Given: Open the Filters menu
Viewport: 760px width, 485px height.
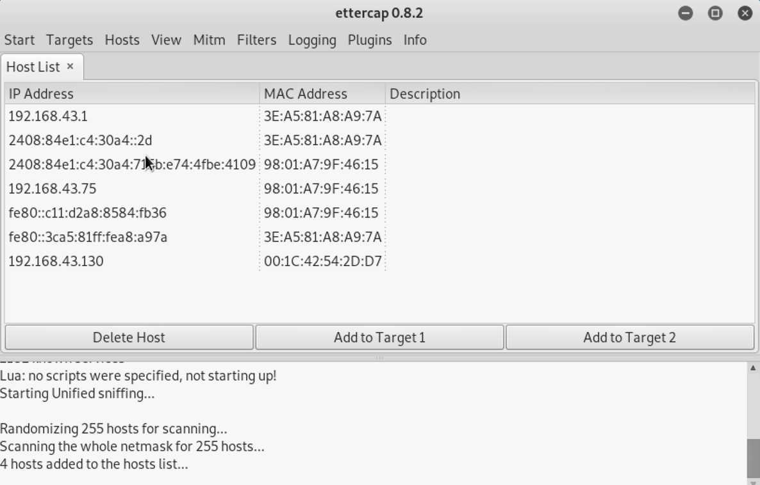Looking at the screenshot, I should tap(256, 40).
